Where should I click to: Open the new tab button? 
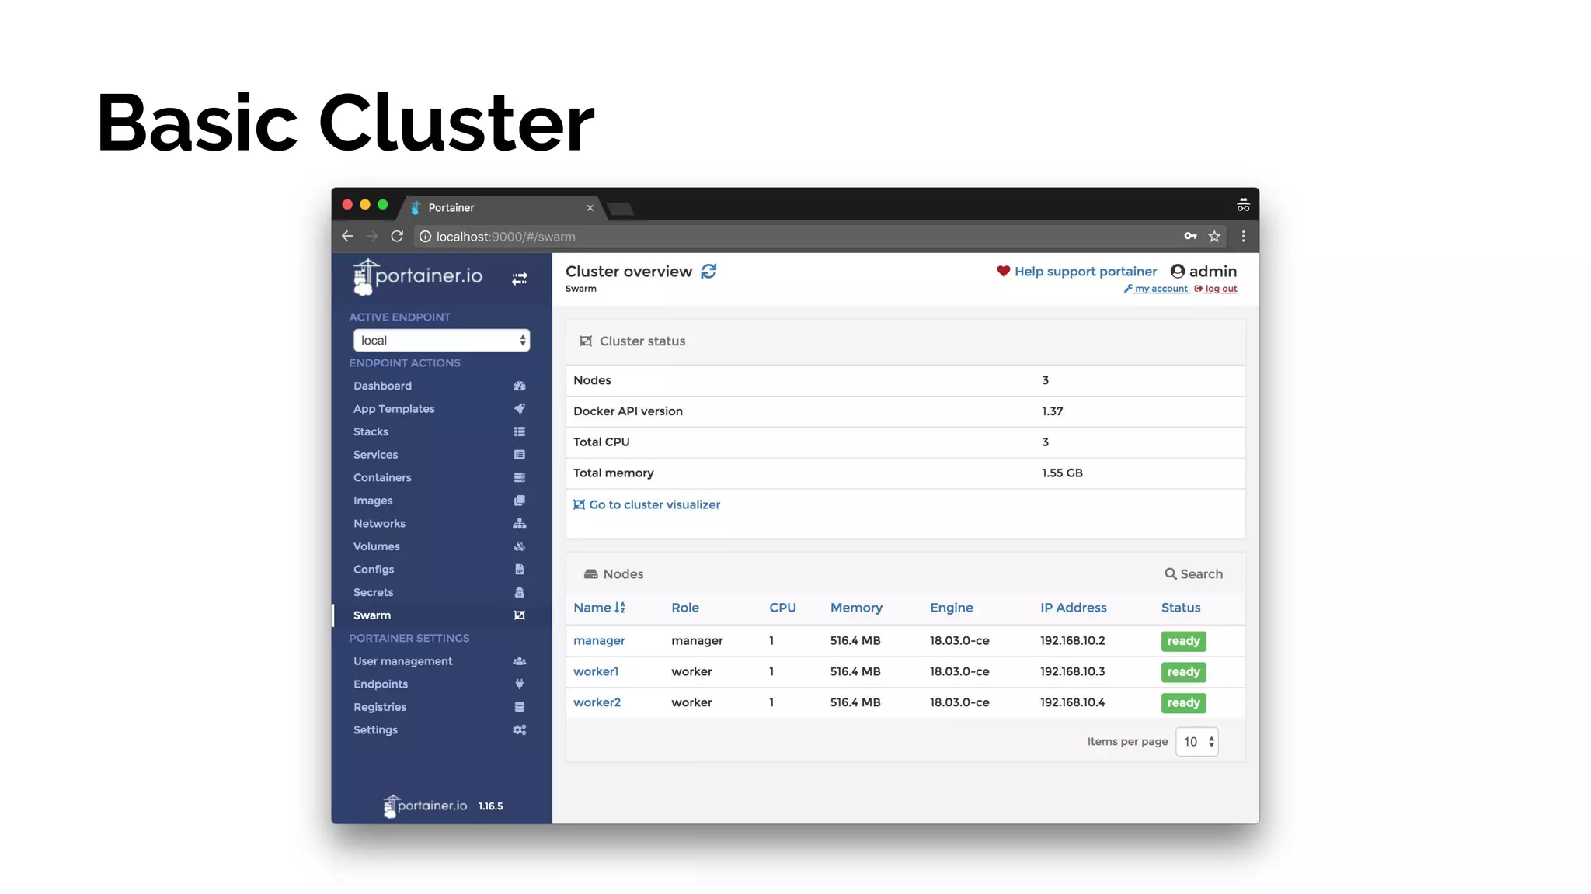tap(620, 209)
